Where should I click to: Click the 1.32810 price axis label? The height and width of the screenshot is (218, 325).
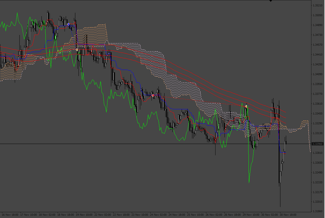[x=317, y=153]
